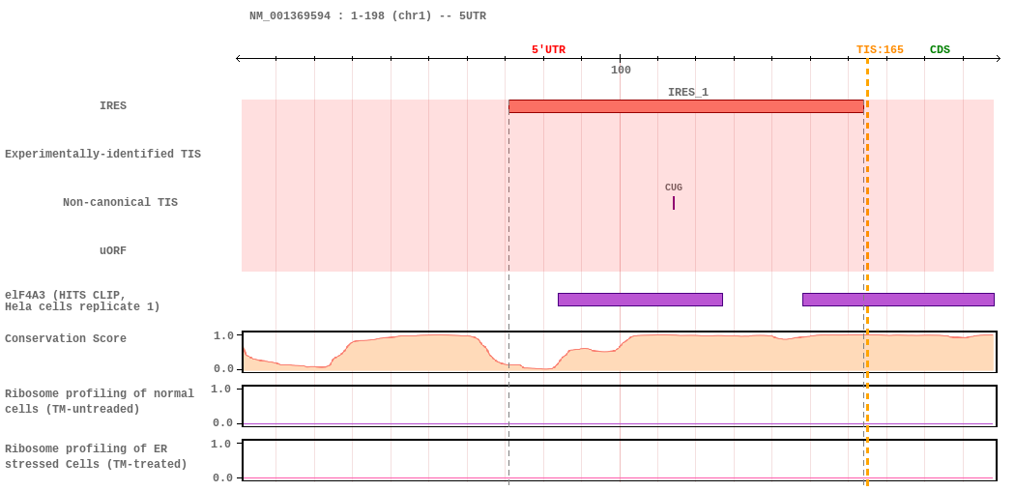Click the red IRES_1 feature bar
Screen dimensions: 1015x491
tap(685, 106)
